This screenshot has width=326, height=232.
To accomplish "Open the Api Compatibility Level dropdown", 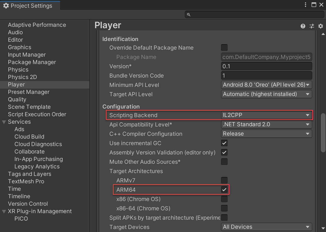I will click(267, 125).
